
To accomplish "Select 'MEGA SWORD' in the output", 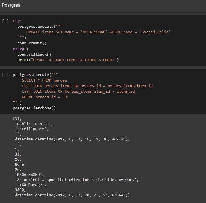I will [x=29, y=175].
